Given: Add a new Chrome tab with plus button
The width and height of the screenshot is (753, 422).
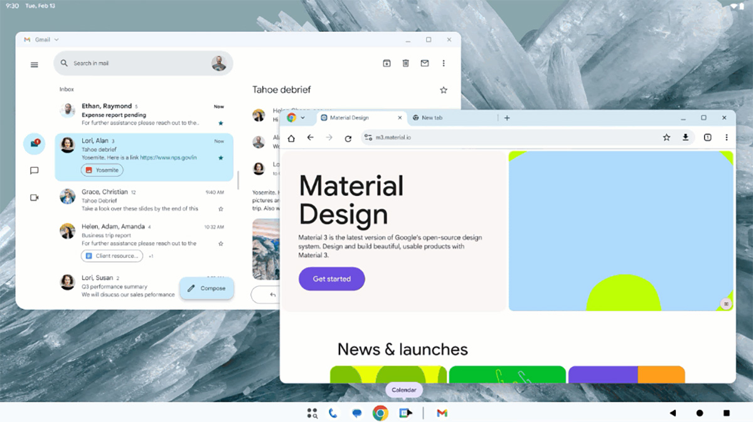Looking at the screenshot, I should 507,118.
